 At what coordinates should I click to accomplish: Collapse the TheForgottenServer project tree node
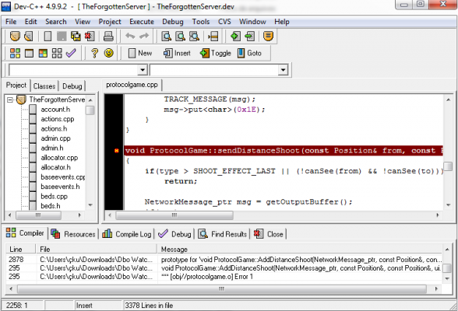(10, 100)
